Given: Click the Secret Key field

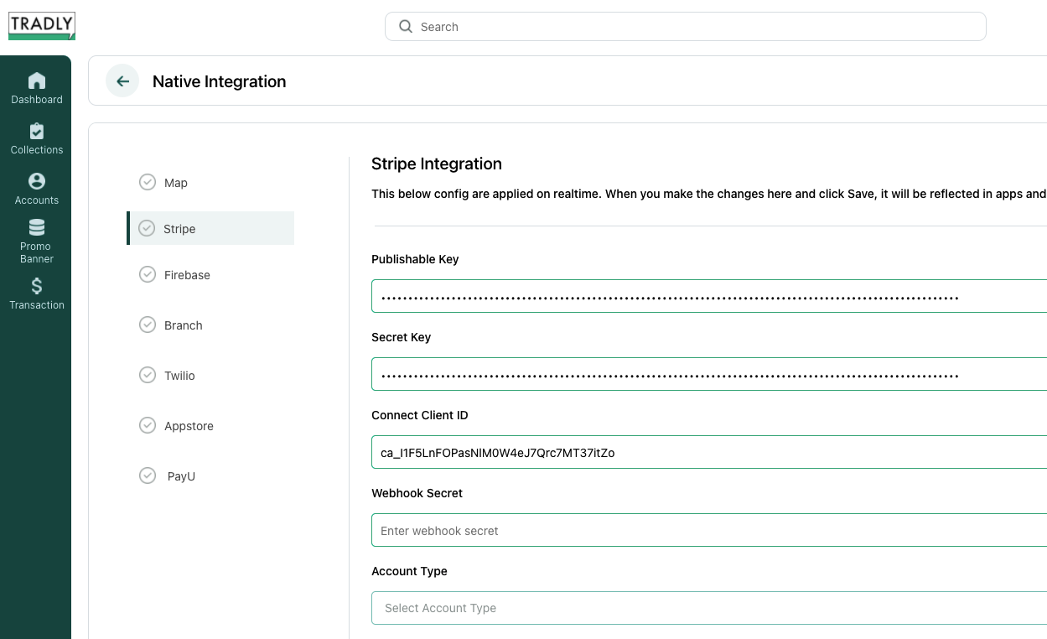Looking at the screenshot, I should (x=708, y=375).
